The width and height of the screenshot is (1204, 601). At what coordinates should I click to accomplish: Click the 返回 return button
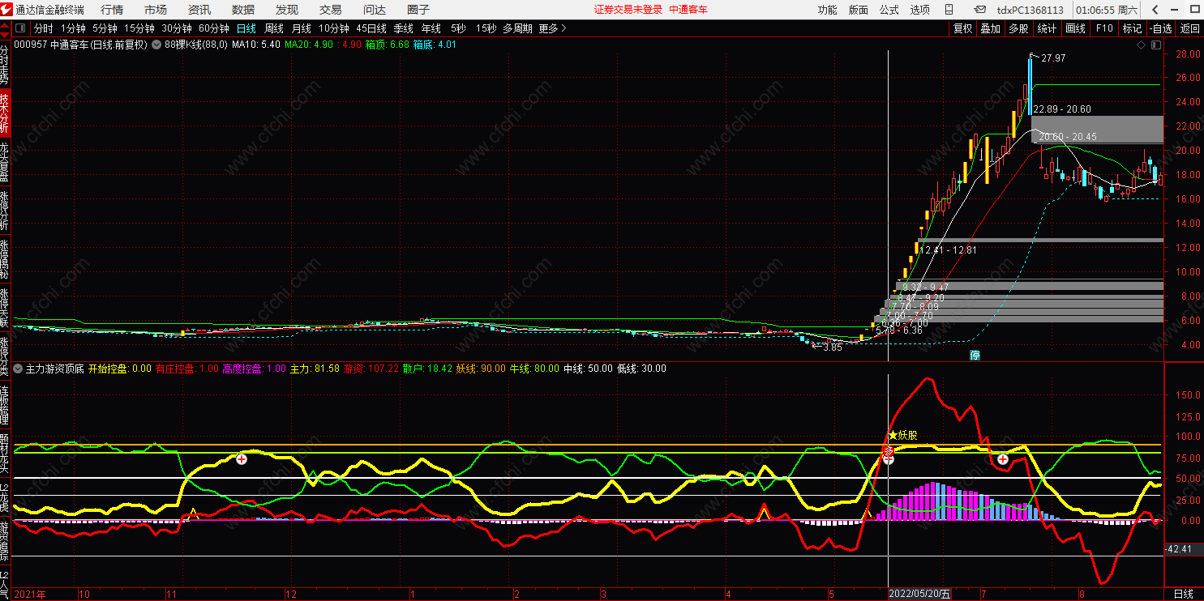coord(1189,28)
